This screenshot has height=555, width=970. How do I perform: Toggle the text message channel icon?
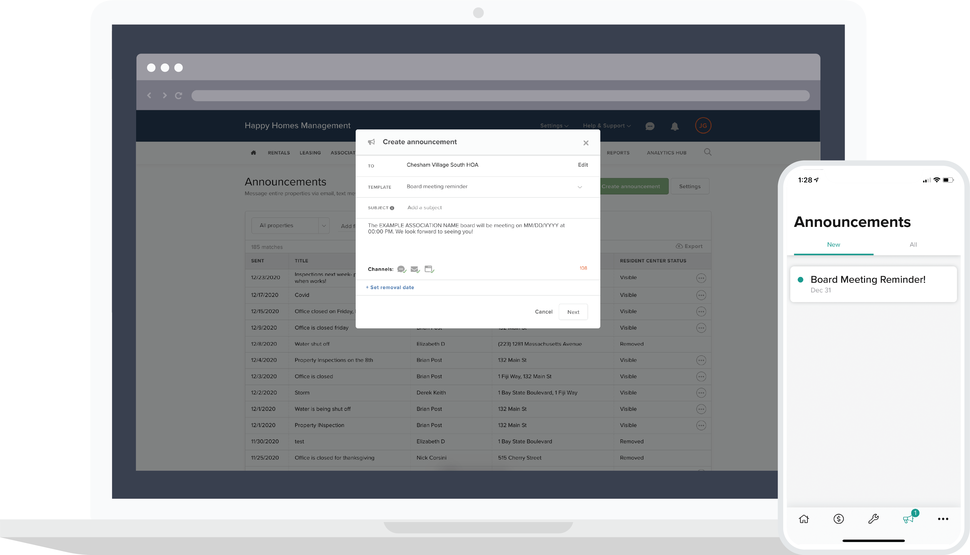[401, 269]
